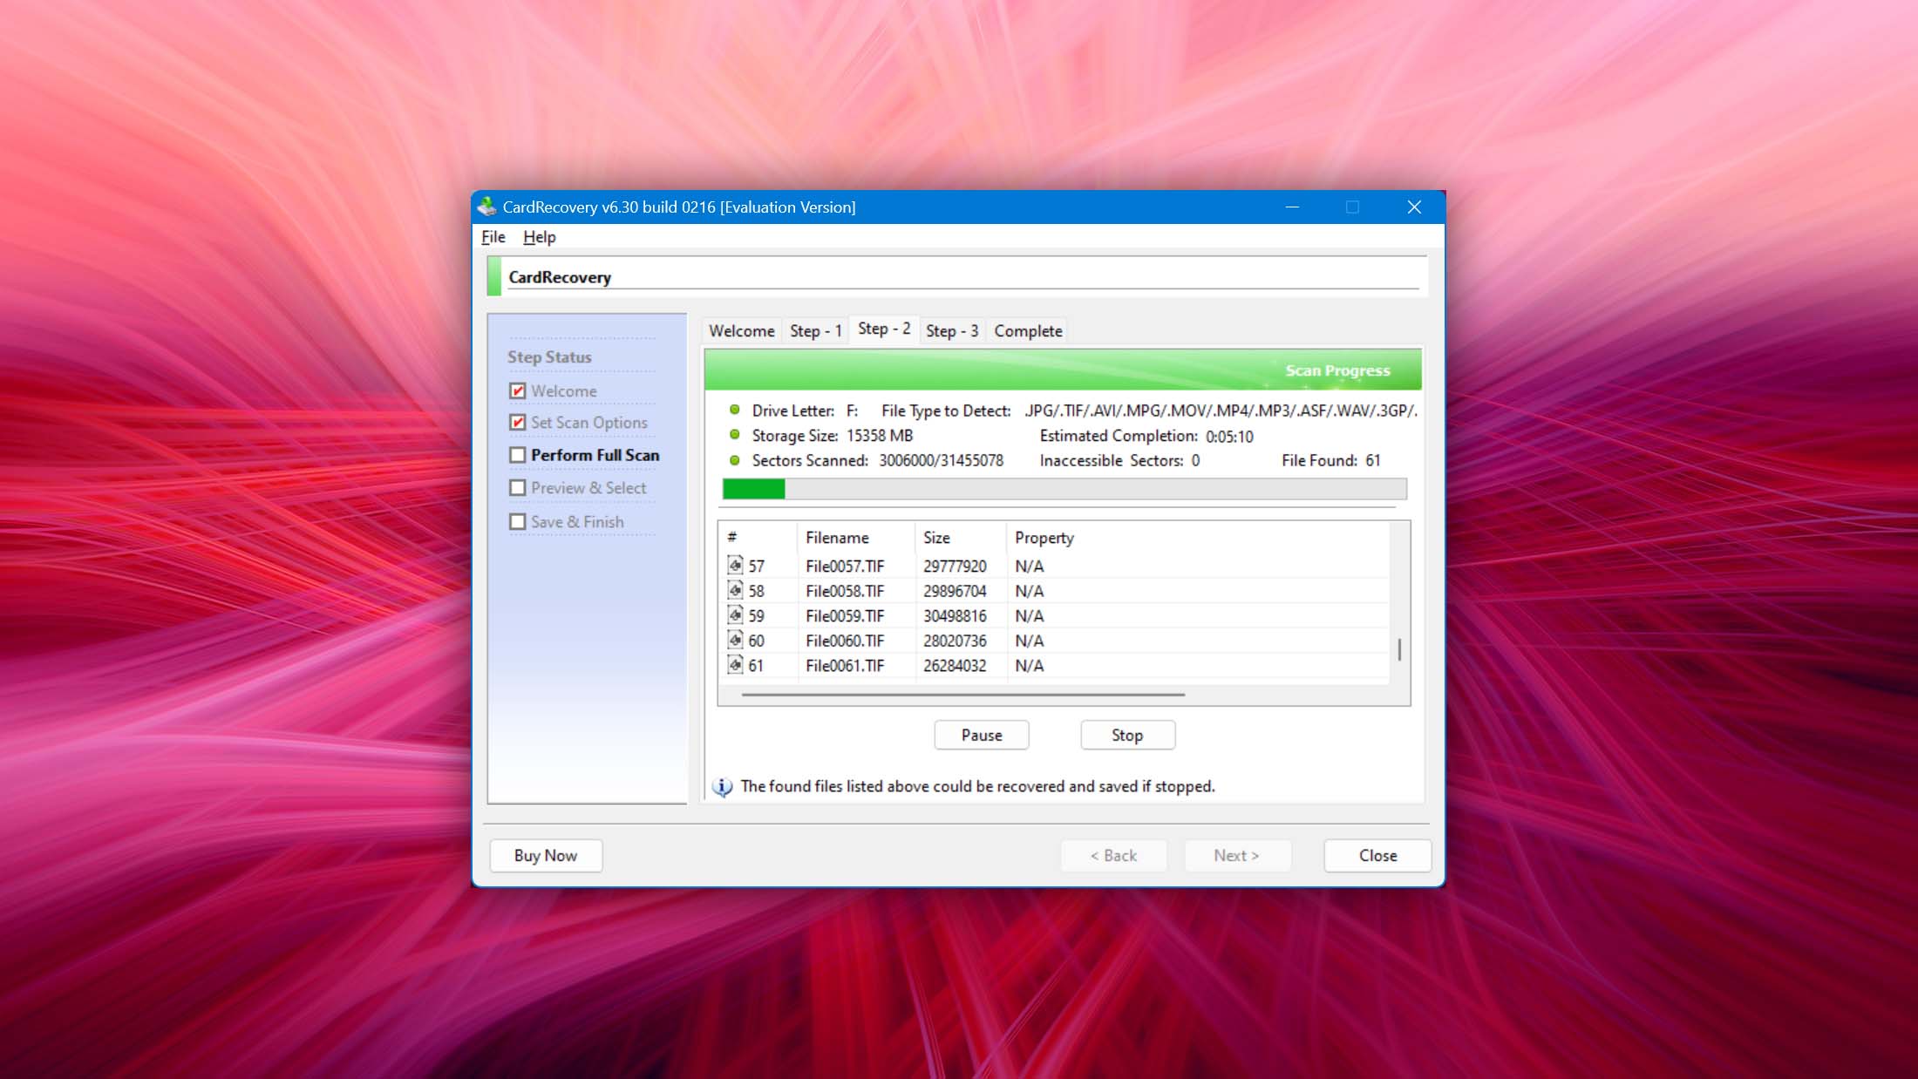Click the horizontal scrollbar of file list
The height and width of the screenshot is (1079, 1918).
pos(962,695)
